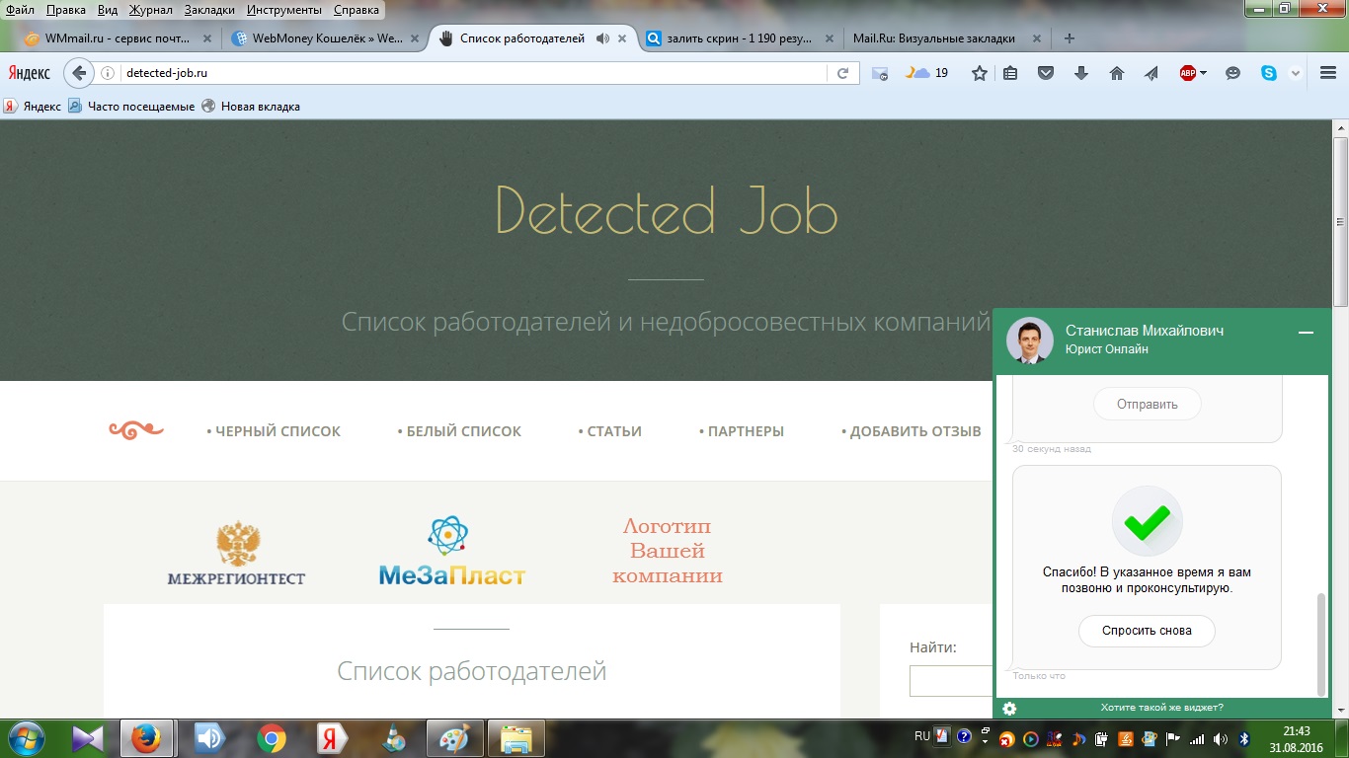This screenshot has height=758, width=1349.
Task: Open widget settings gear icon
Action: point(1009,709)
